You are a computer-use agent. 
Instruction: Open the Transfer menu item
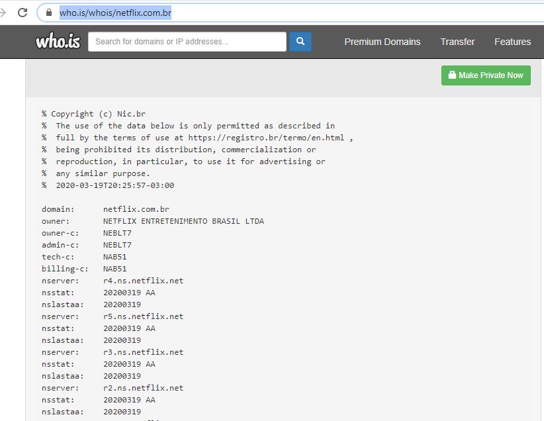point(457,42)
